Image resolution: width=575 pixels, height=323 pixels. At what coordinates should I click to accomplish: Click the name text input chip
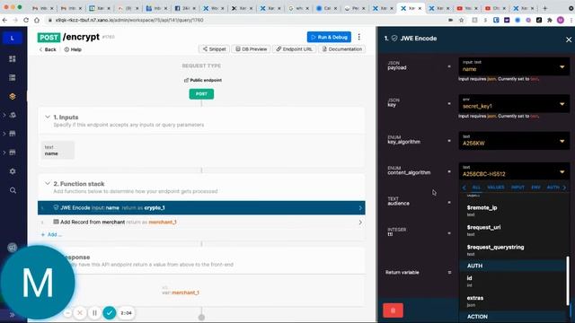pyautogui.click(x=57, y=150)
